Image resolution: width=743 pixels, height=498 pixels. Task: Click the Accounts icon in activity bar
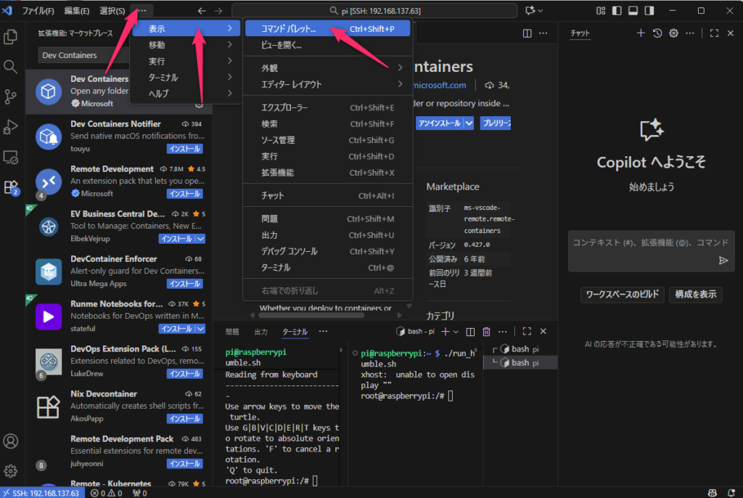(11, 441)
